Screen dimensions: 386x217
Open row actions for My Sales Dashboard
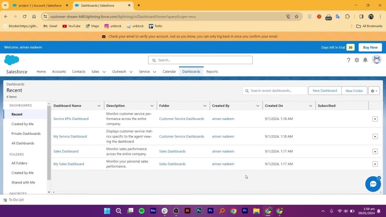coord(375,164)
